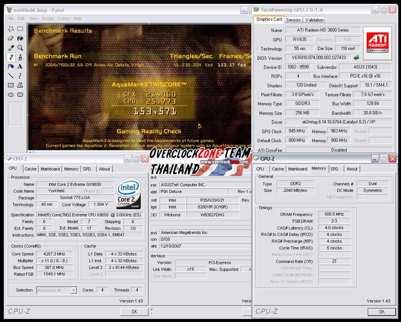401x322 pixels.
Task: Pick the Pick Color eyedropper tool
Action: tap(11, 48)
